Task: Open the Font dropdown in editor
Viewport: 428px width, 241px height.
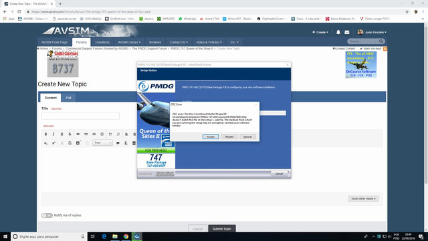Action: pos(102,143)
